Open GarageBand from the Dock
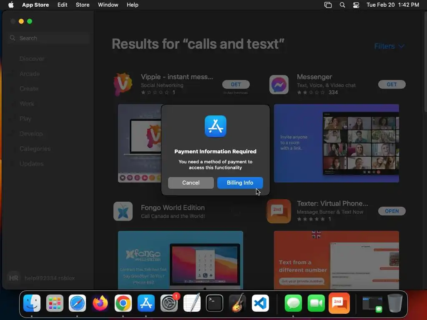The image size is (427, 320). pos(237,303)
